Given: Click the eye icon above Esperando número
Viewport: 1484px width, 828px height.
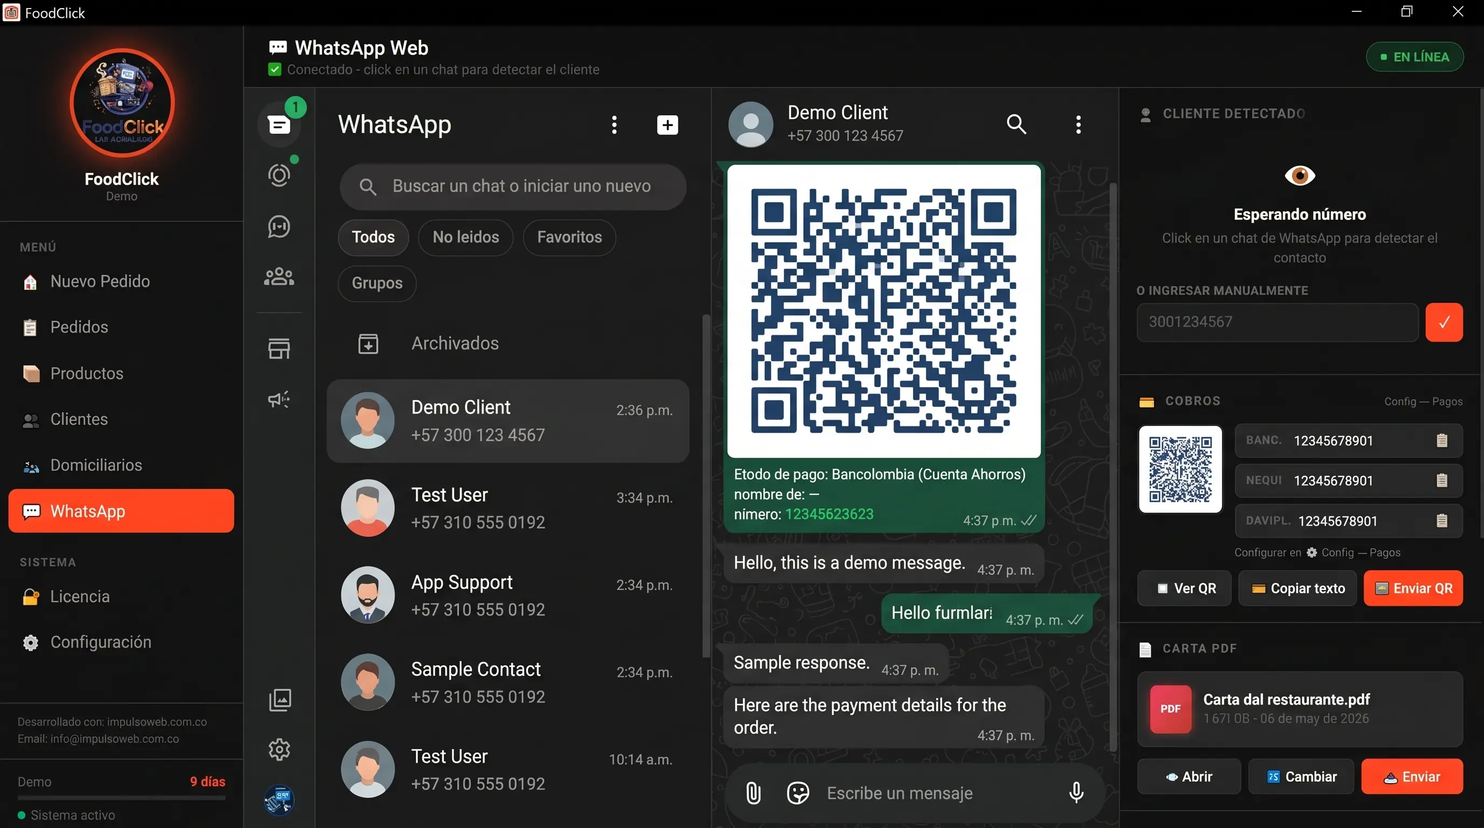Looking at the screenshot, I should point(1300,175).
